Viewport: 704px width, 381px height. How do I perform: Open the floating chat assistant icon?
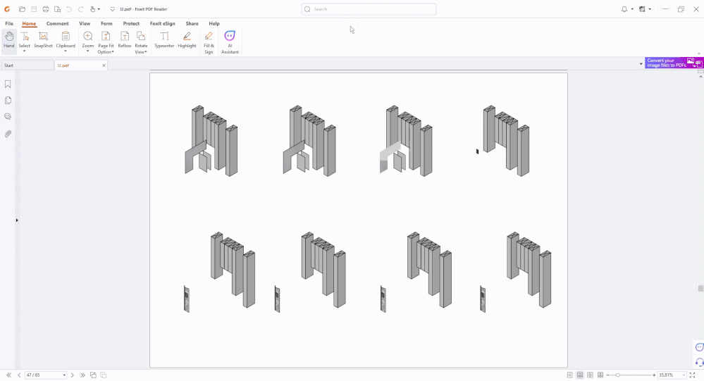point(699,347)
